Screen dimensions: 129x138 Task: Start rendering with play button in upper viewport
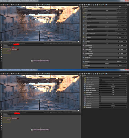pos(19,5)
